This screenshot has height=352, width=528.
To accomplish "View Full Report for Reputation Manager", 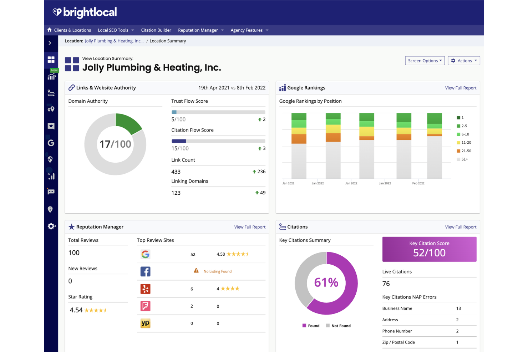I will (250, 227).
